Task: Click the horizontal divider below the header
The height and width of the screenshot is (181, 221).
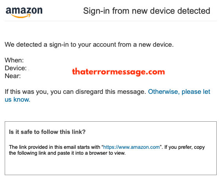Action: click(x=111, y=21)
